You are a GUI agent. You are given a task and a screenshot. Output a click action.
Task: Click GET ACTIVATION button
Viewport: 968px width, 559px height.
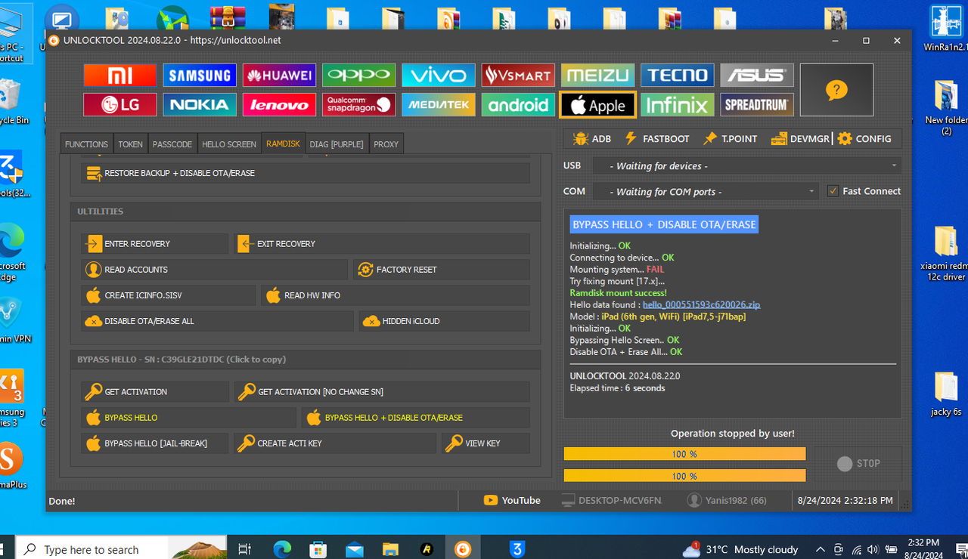pos(155,392)
